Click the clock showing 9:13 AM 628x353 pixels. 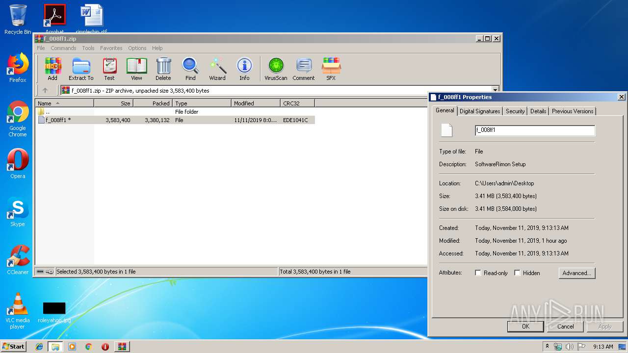[603, 347]
